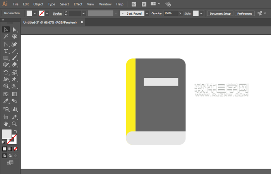Expand the fill color dropdown in control bar
271x174 pixels.
pyautogui.click(x=35, y=13)
